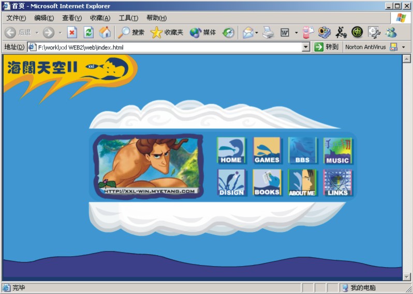Refresh the page with the Refresh icon
The image size is (413, 294).
pyautogui.click(x=89, y=33)
